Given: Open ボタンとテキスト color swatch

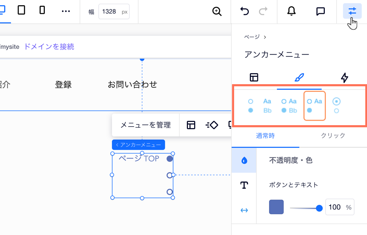Looking at the screenshot, I should click(276, 207).
